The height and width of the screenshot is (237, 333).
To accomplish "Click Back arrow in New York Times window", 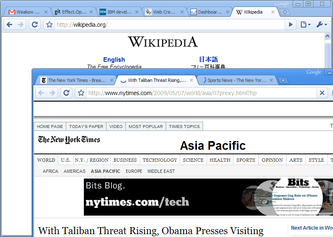I will [41, 93].
